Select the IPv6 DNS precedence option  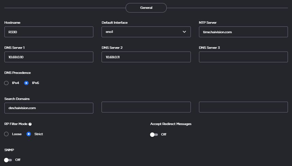tap(26, 83)
